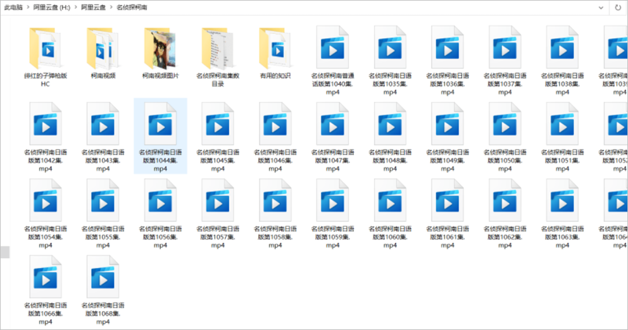Select the 日语版第1058集.mp4 video file
The height and width of the screenshot is (330, 628).
275,214
